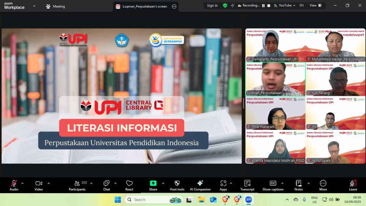Screen dimensions: 366x206
Task: Click the Leave meeting button
Action: click(x=353, y=185)
